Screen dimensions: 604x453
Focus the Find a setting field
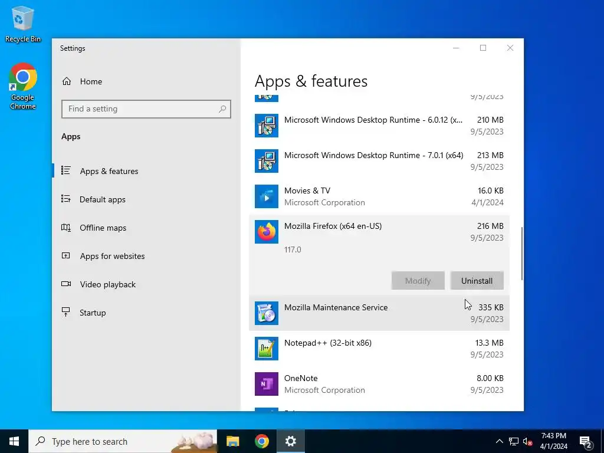click(146, 109)
